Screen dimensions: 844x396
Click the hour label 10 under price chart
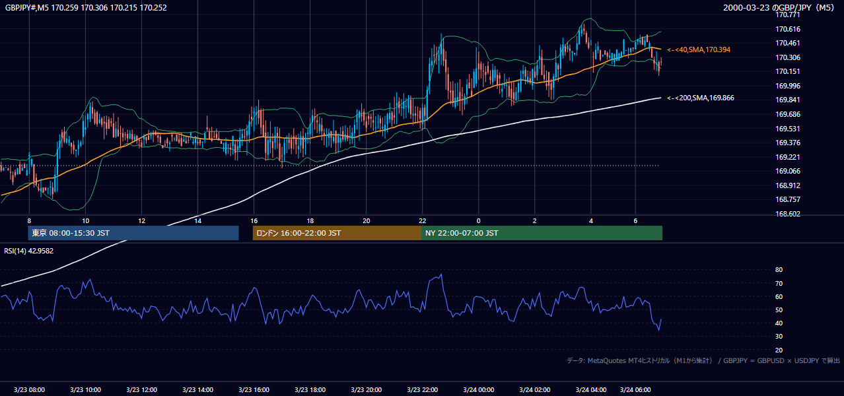tap(85, 220)
